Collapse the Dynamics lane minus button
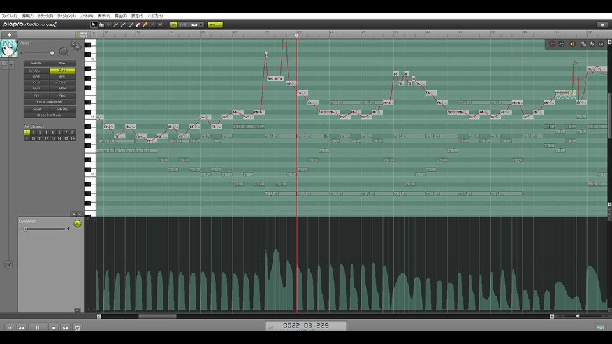The height and width of the screenshot is (344, 612). pyautogui.click(x=77, y=310)
